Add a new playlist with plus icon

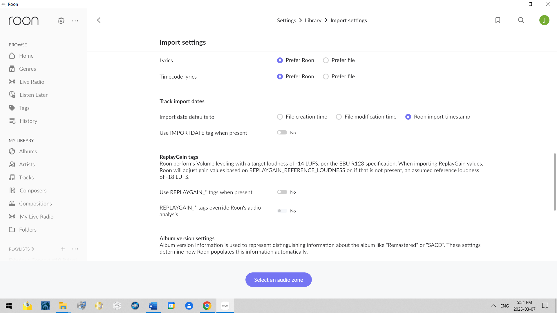pyautogui.click(x=63, y=249)
